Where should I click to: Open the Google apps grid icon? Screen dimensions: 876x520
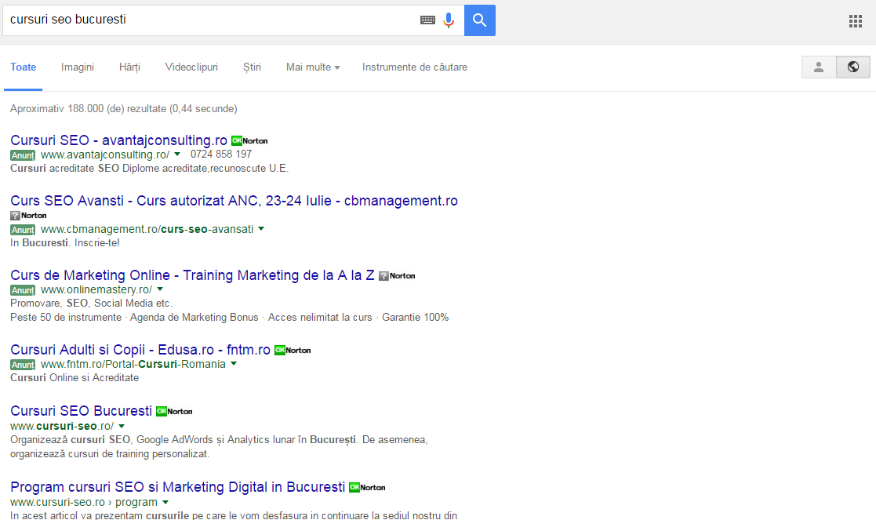click(x=856, y=21)
